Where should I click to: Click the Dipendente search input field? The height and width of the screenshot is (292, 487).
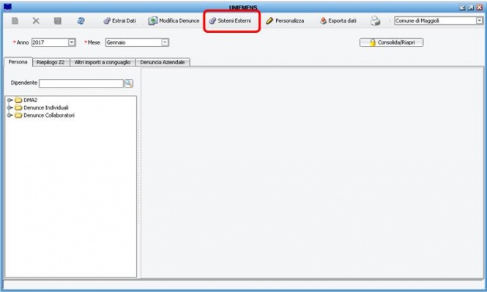point(81,83)
